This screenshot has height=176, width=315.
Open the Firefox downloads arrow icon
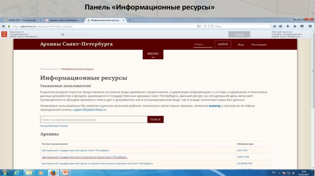[x=288, y=26]
